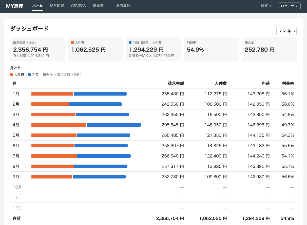Click 棒全体 = 請求金額（税込） legend note
The image size is (307, 225).
click(62, 75)
